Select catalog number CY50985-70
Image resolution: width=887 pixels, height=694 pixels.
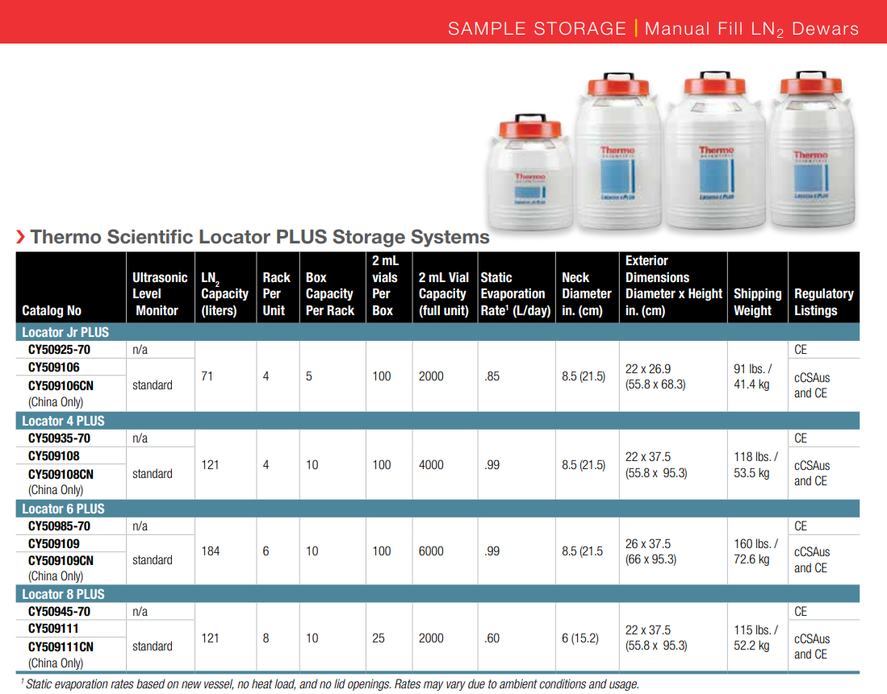(x=59, y=526)
